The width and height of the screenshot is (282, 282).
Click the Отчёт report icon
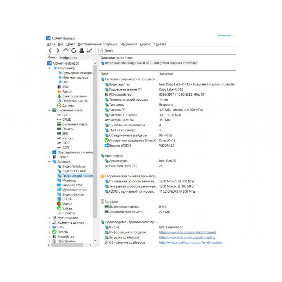[x=100, y=51]
